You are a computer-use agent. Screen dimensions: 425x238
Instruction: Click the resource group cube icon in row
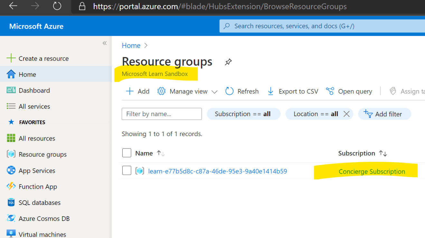coord(140,171)
